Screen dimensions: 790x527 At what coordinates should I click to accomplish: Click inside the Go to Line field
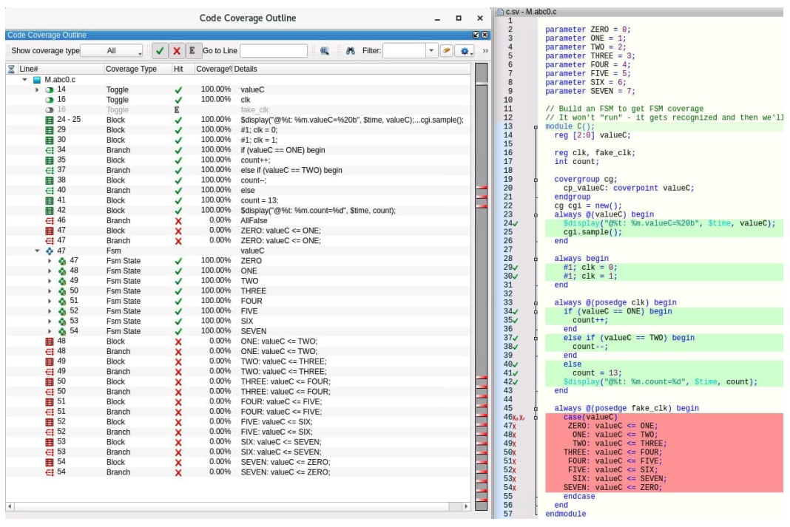273,51
